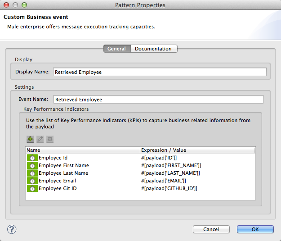Click the Employee Id row icon
The image size is (281, 241).
tap(32, 158)
